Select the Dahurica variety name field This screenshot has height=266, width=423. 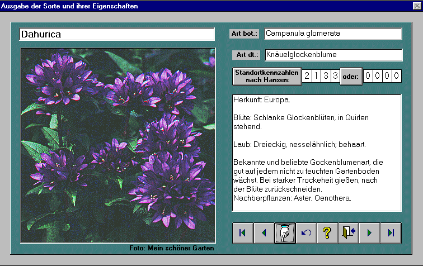tap(117, 34)
